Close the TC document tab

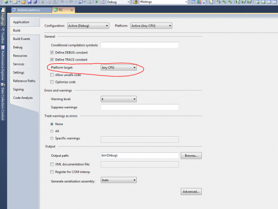[72, 10]
